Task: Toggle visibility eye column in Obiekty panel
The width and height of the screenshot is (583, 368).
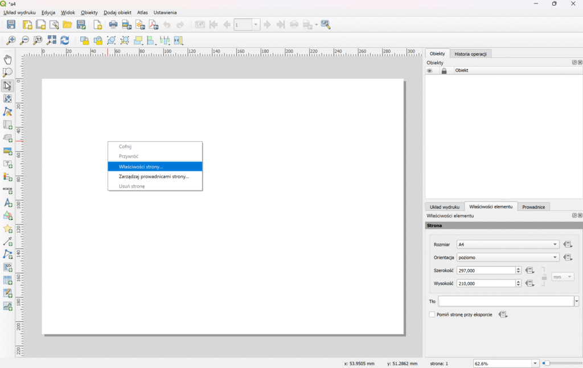Action: click(430, 71)
